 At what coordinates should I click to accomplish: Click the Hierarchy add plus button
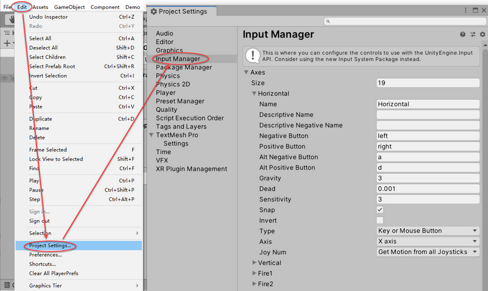click(x=7, y=43)
